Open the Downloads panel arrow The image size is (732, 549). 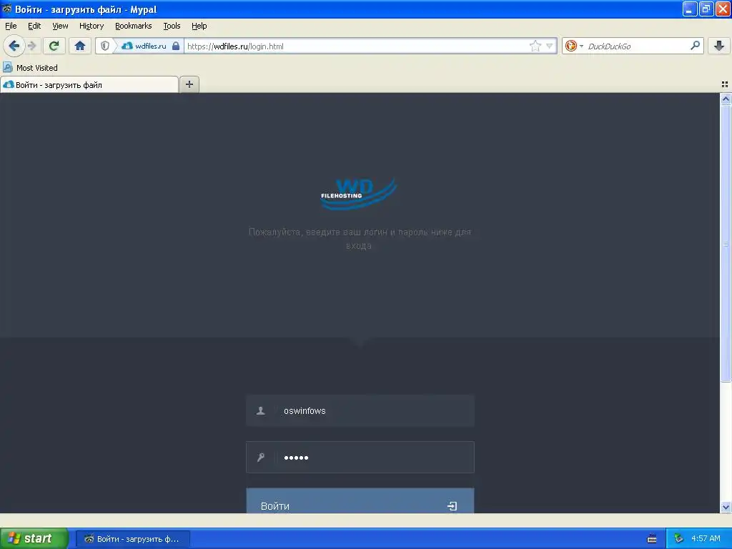pyautogui.click(x=719, y=46)
